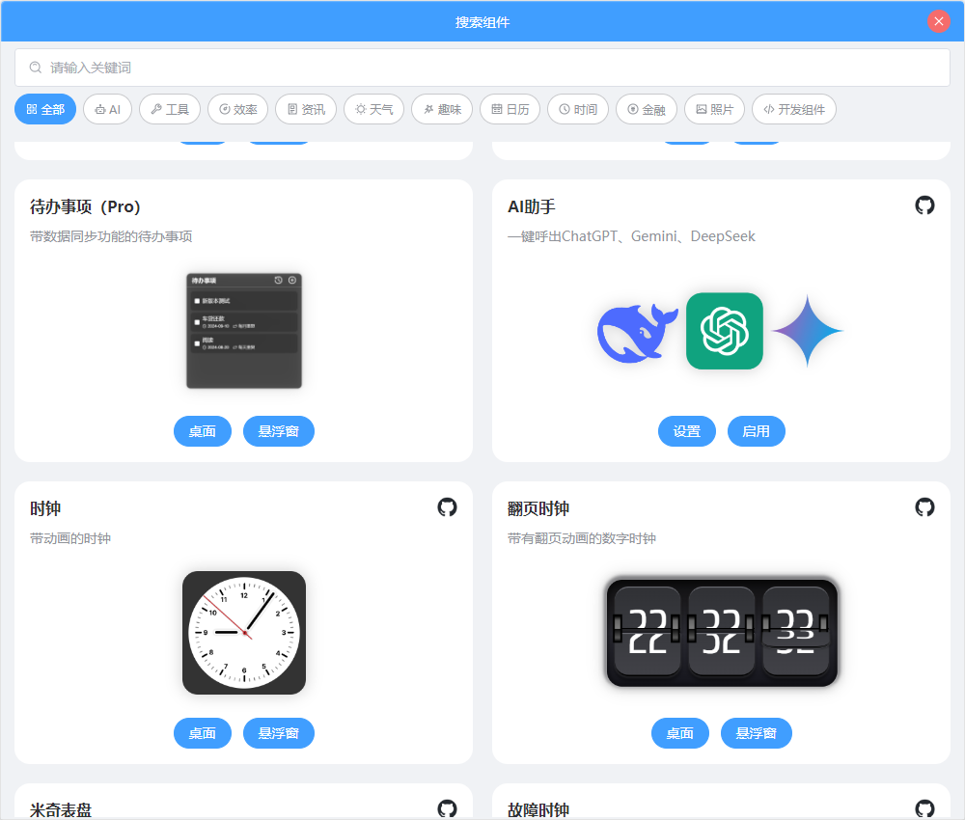The image size is (965, 820).
Task: Click the flip clock preview image
Action: click(x=722, y=633)
